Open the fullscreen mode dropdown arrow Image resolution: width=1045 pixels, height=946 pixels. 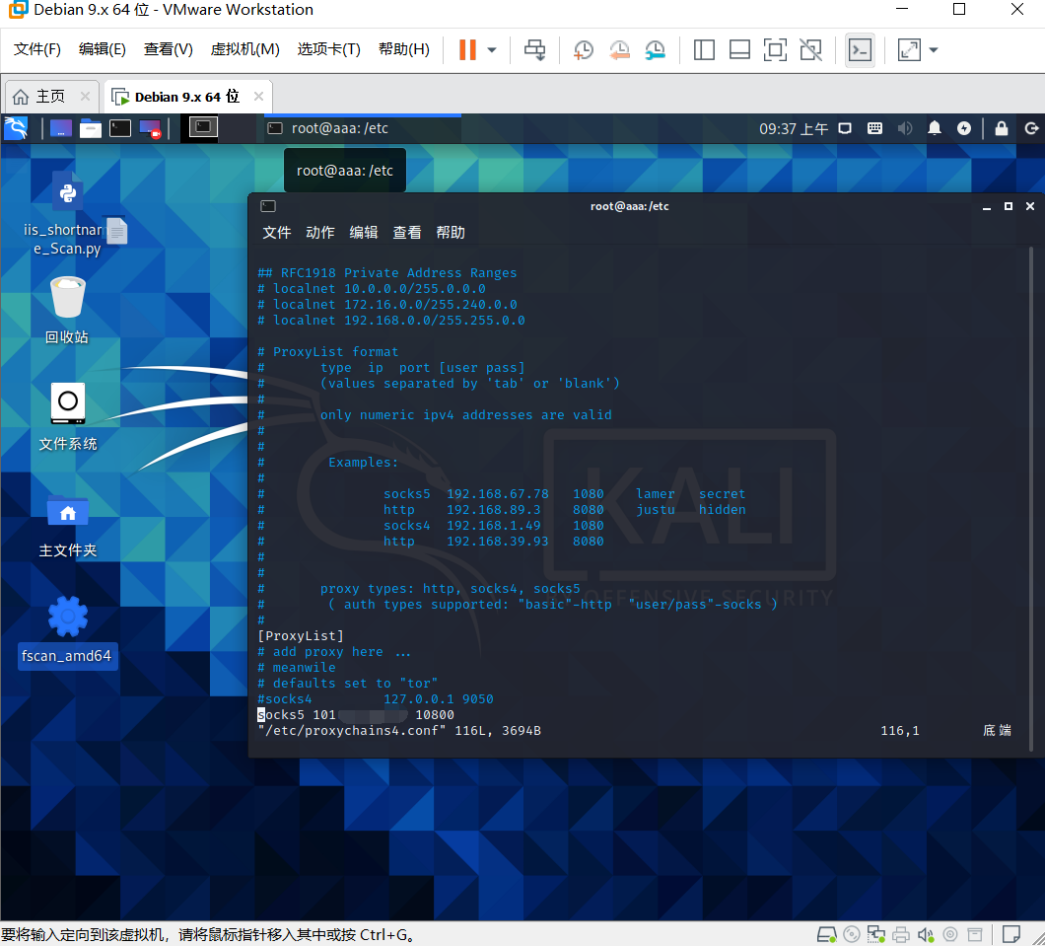coord(934,49)
